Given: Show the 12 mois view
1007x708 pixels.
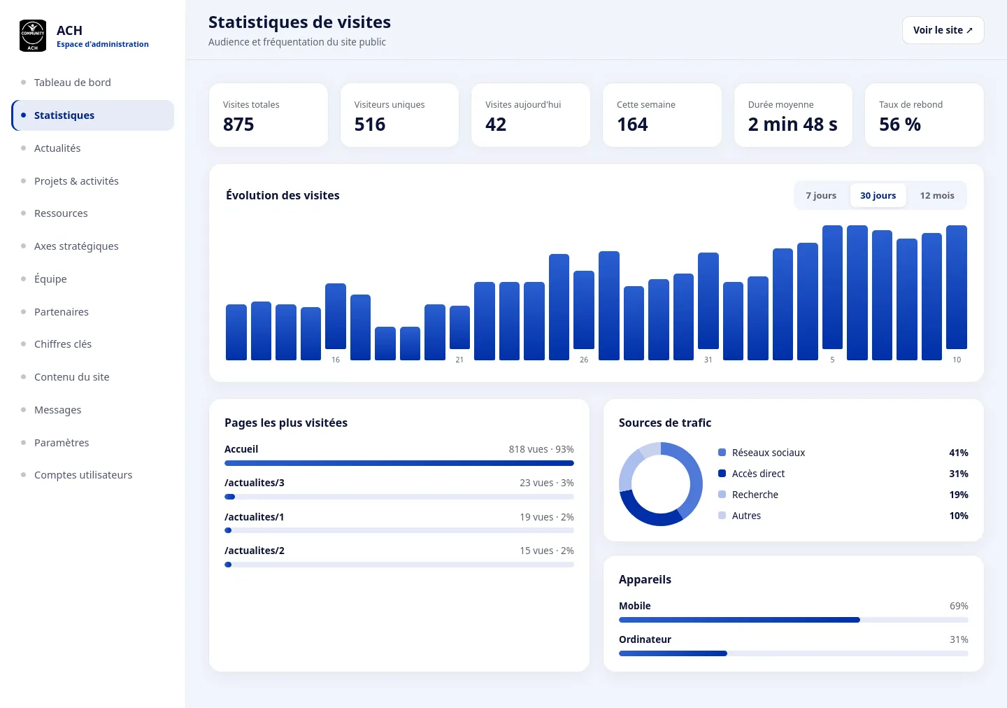Looking at the screenshot, I should tap(937, 196).
